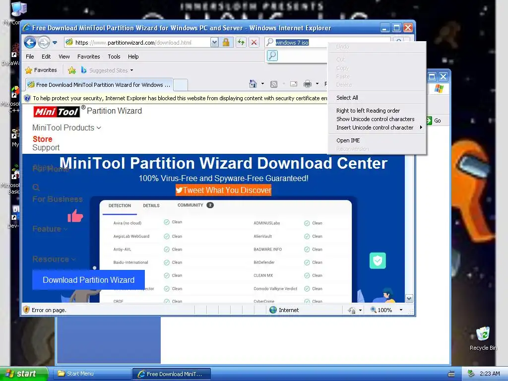Click the red thumbs-up icon
The width and height of the screenshot is (508, 381).
75,215
